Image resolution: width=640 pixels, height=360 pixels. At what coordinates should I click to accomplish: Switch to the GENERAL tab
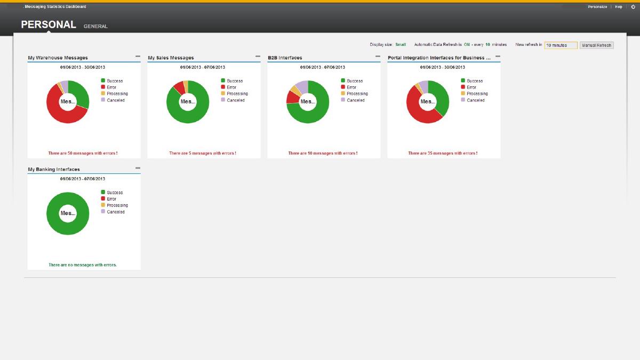click(95, 26)
